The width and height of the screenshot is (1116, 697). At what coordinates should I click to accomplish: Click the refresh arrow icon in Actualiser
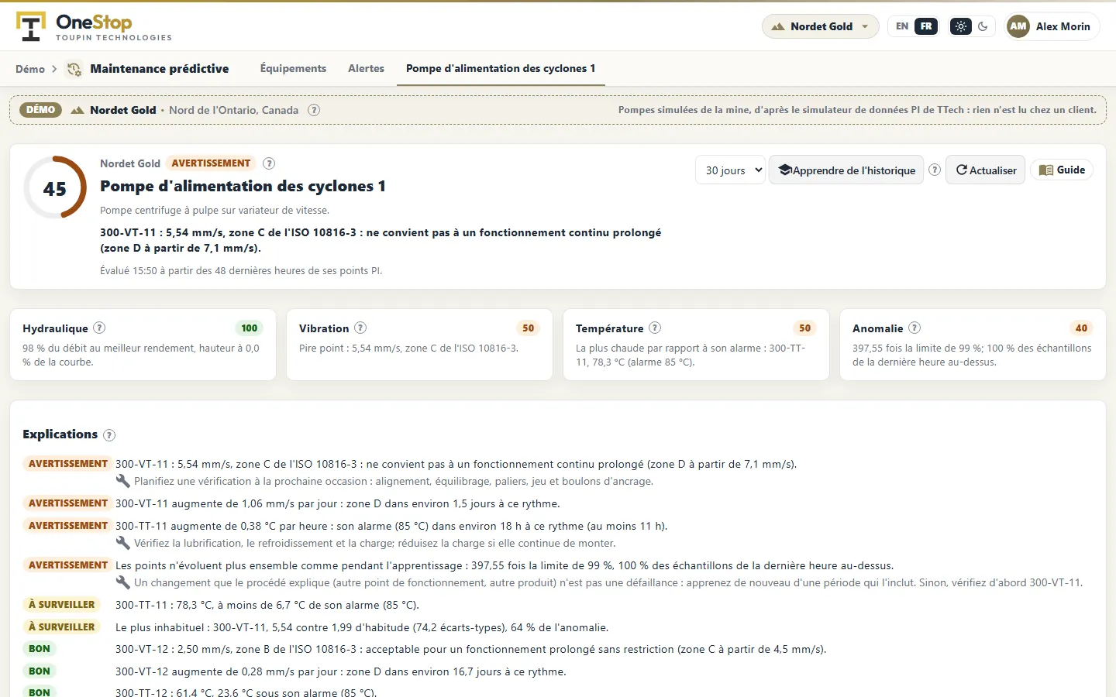(961, 170)
